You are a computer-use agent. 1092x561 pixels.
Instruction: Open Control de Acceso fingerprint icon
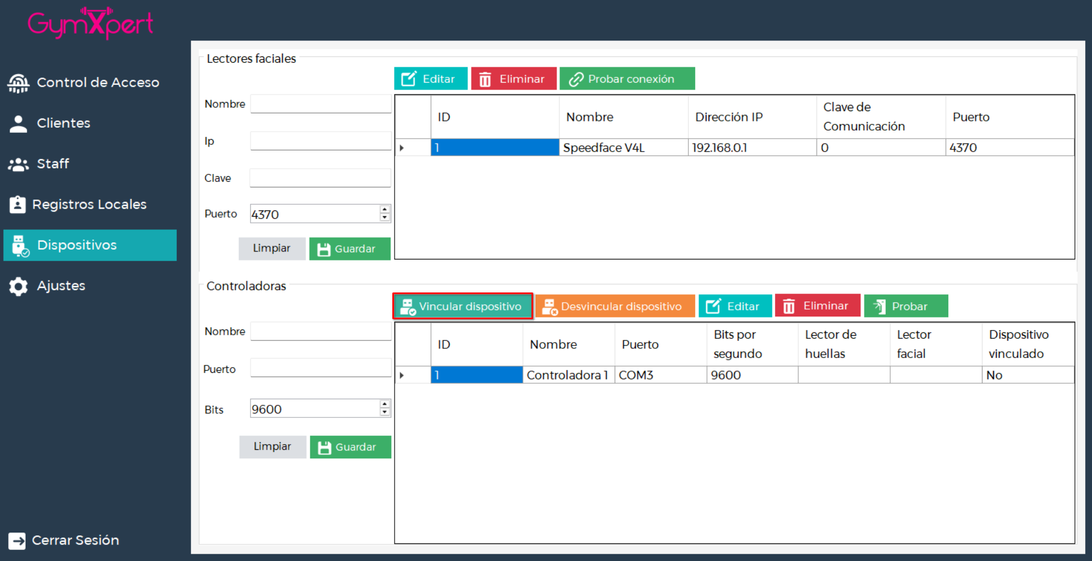[18, 83]
